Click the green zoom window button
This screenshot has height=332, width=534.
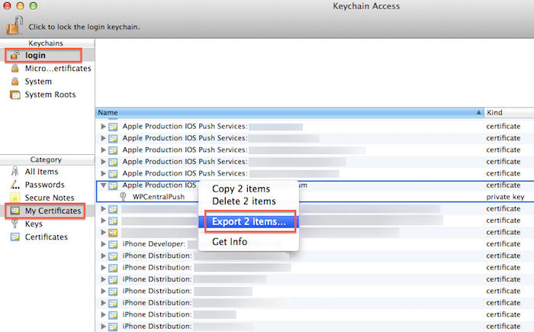pyautogui.click(x=33, y=6)
